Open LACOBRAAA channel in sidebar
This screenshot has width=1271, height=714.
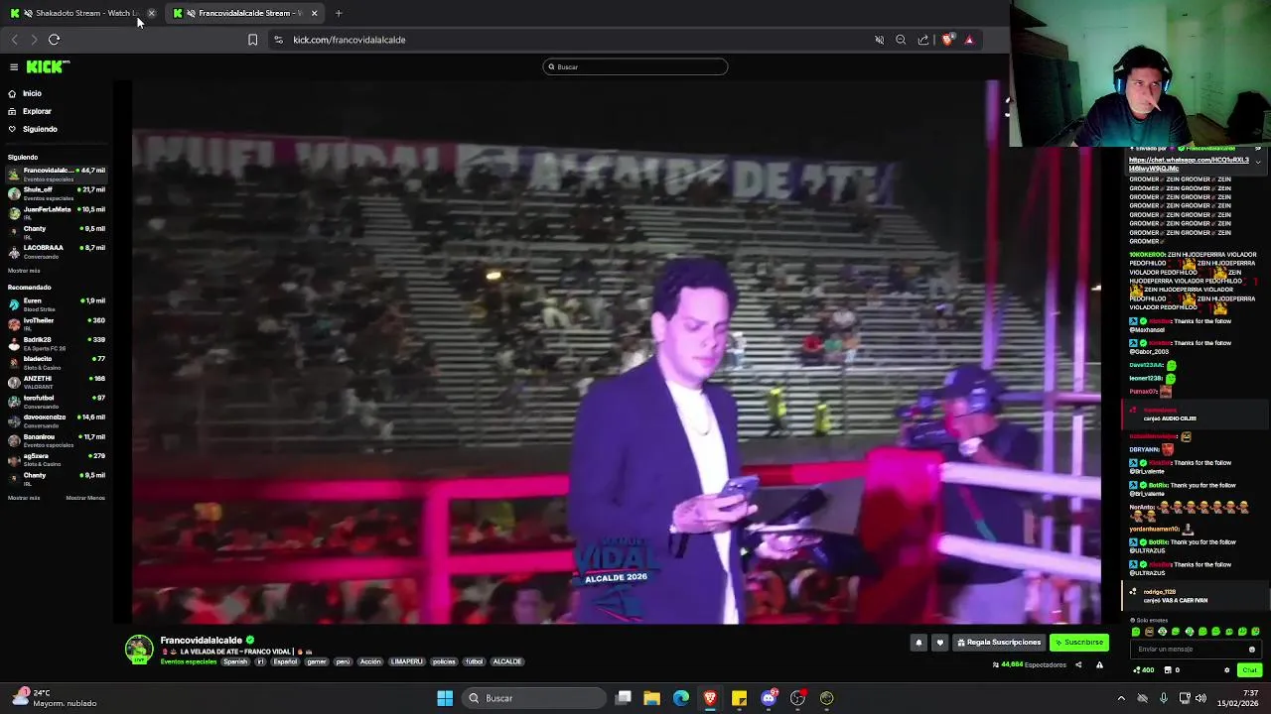(57, 251)
